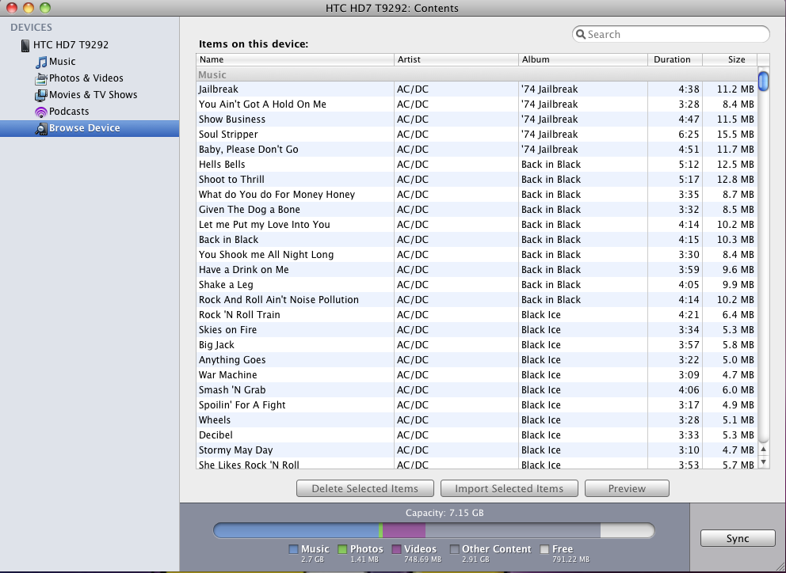
Task: Select Baby, Please Don't Go
Action: [477, 150]
